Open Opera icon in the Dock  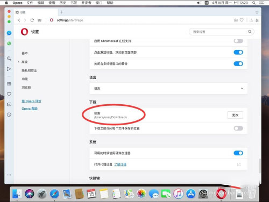(221, 193)
